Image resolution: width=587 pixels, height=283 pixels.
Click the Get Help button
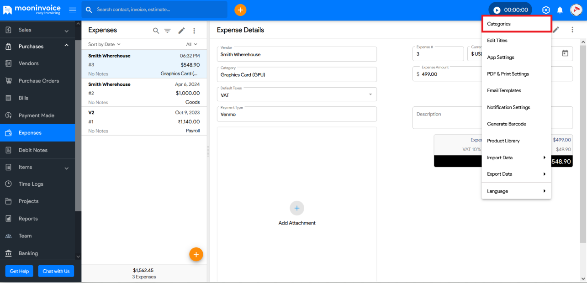(19, 271)
